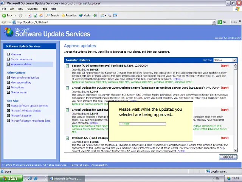This screenshot has width=242, height=182.
Task: Click the bullet icon beside Monitor server
Action: click(x=8, y=92)
